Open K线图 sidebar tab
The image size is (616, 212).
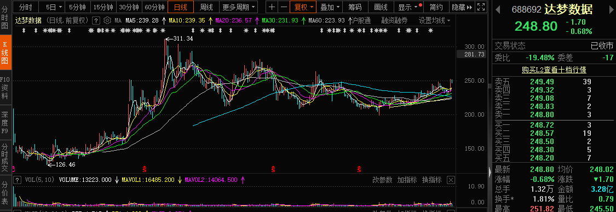click(5, 53)
